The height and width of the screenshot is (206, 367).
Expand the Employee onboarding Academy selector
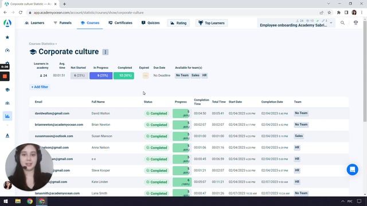pos(296,23)
